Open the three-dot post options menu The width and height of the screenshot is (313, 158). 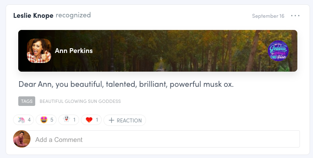pos(295,16)
